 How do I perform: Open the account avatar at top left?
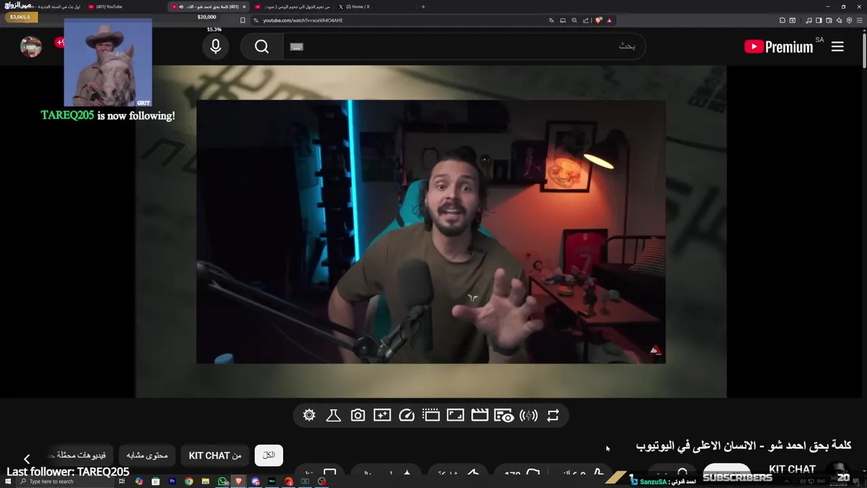31,46
